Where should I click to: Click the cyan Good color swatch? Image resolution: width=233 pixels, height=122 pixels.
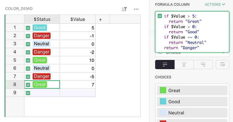pyautogui.click(x=163, y=102)
